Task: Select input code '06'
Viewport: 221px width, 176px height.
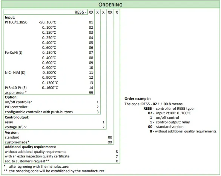Action: tap(91, 48)
